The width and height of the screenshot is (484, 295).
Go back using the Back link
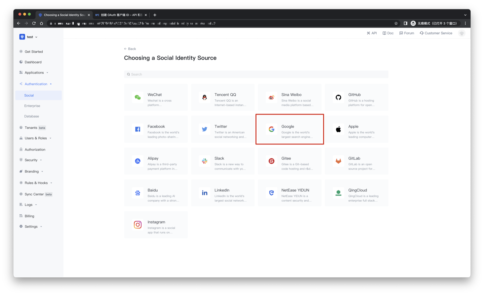(130, 49)
